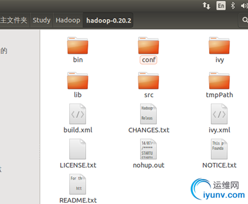Click the README.txt file name
The image size is (248, 204).
click(x=78, y=200)
